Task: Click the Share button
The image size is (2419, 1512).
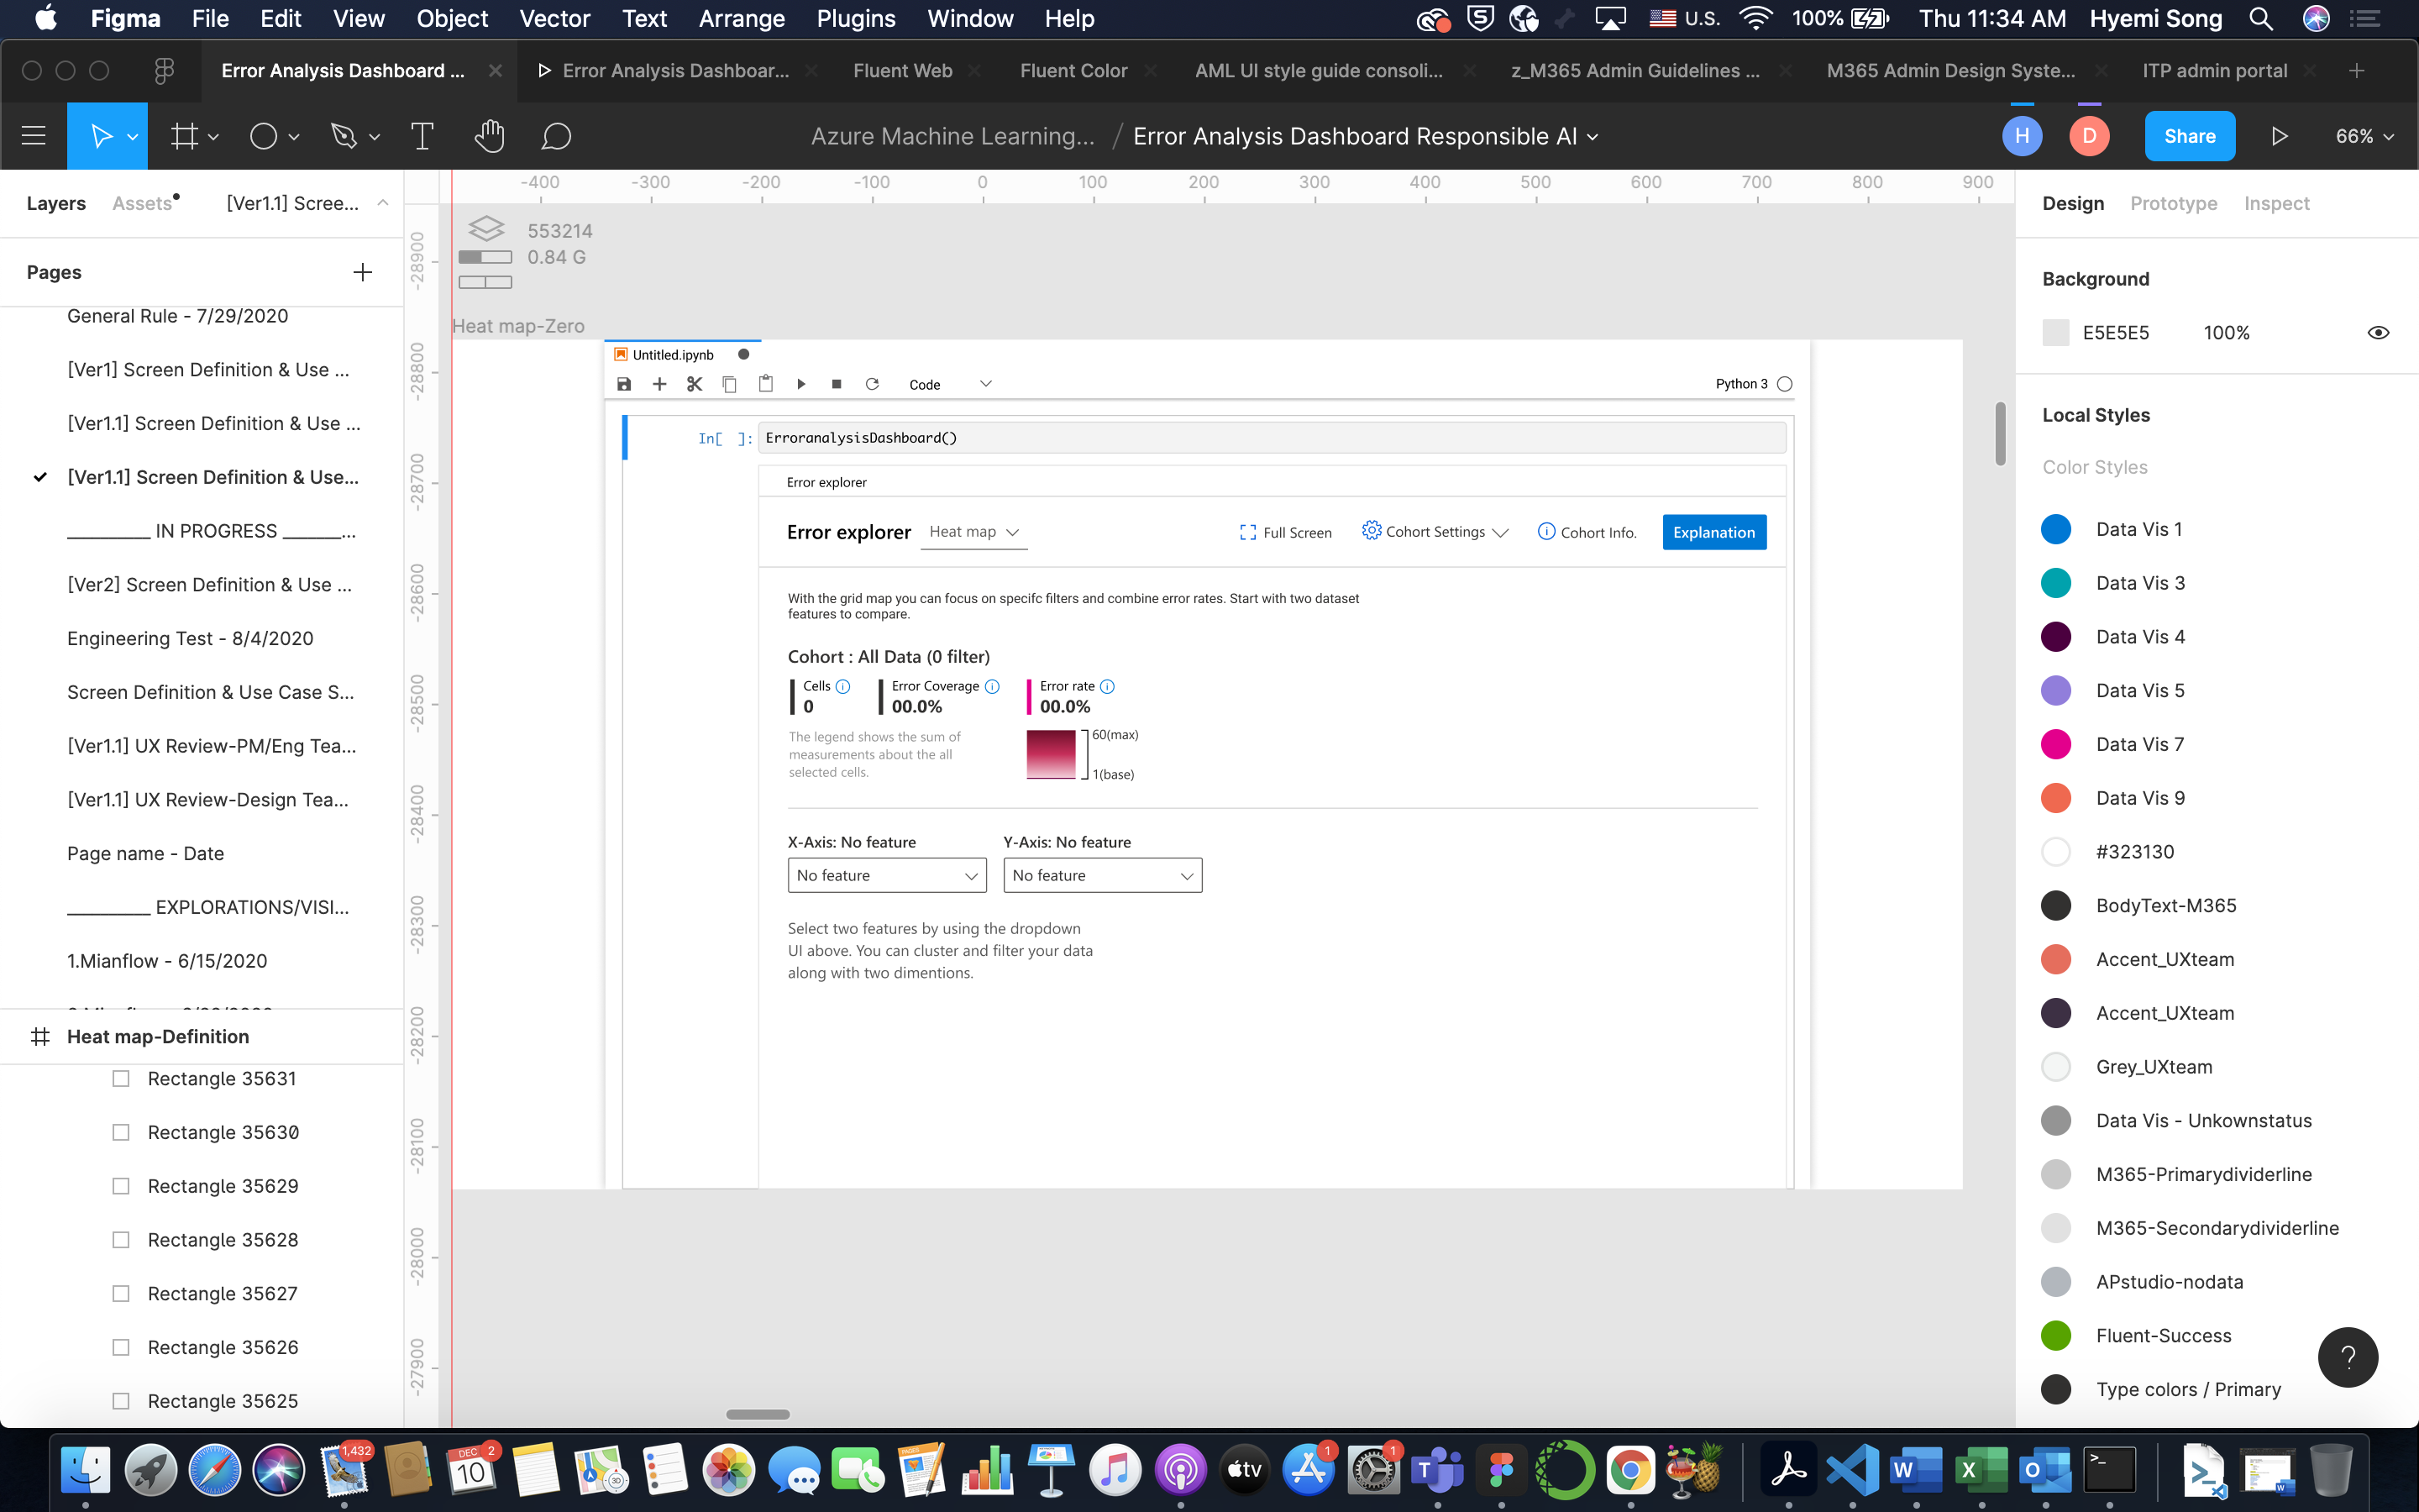Action: click(x=2189, y=136)
